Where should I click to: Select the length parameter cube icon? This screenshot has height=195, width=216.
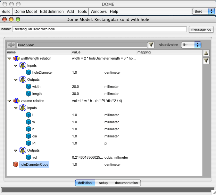[29, 94]
